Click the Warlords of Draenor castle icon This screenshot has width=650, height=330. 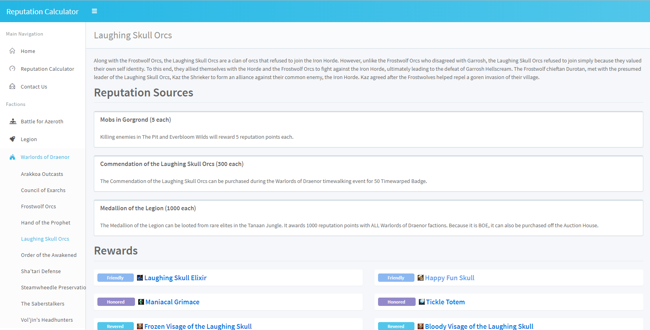point(12,157)
